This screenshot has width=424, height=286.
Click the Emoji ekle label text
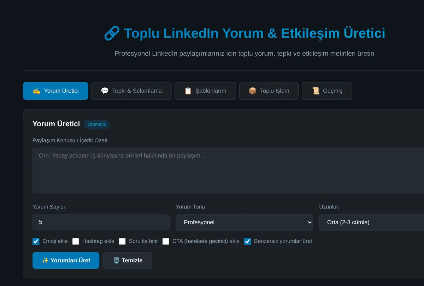point(55,241)
